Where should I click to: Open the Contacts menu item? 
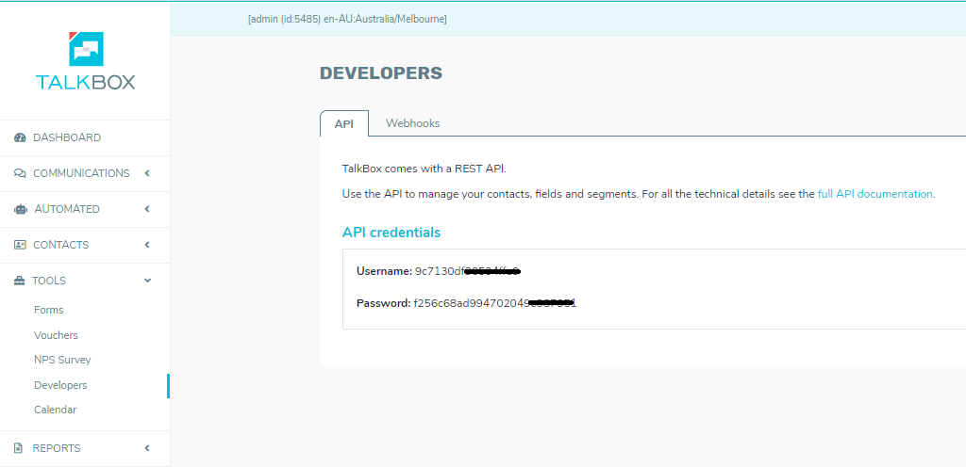[85, 245]
